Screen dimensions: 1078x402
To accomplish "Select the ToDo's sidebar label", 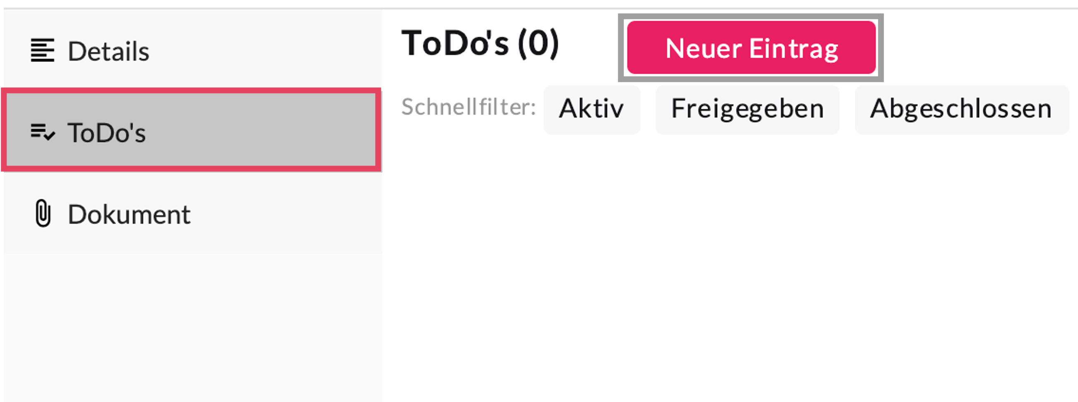I will (x=107, y=132).
